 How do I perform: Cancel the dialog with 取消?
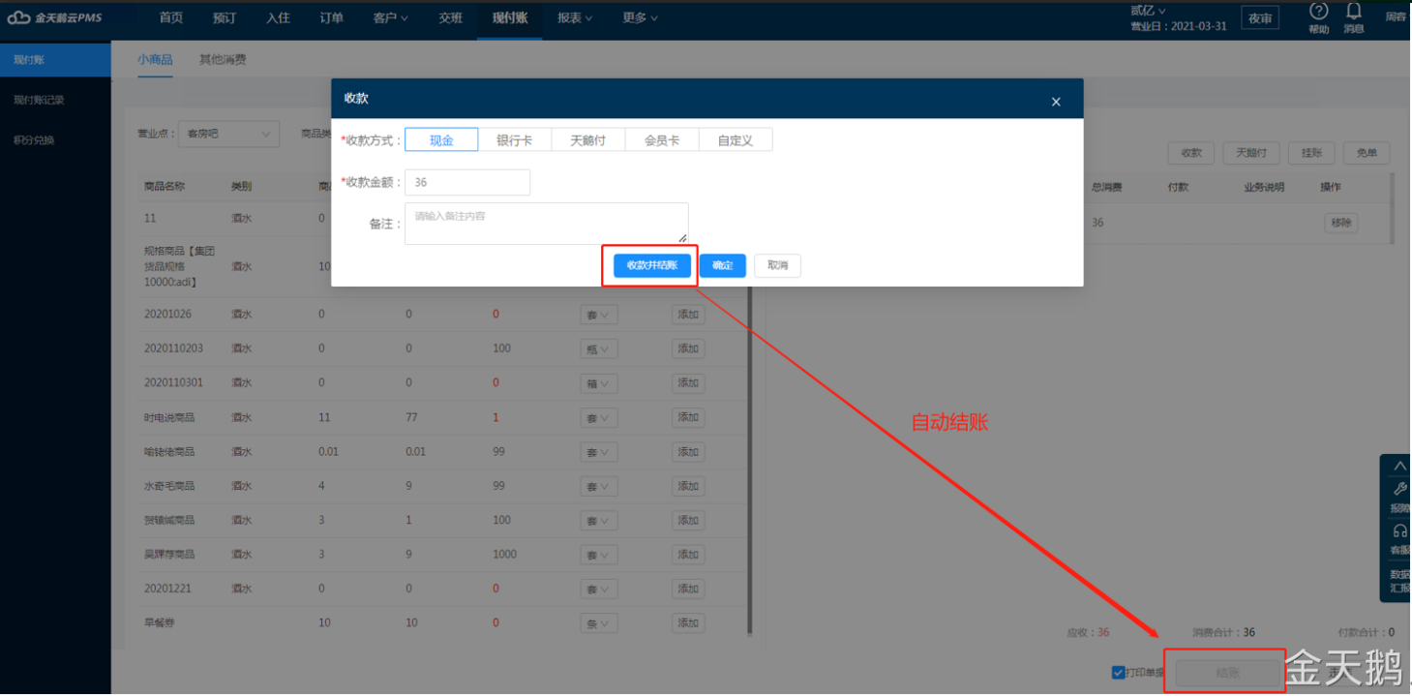[x=777, y=265]
